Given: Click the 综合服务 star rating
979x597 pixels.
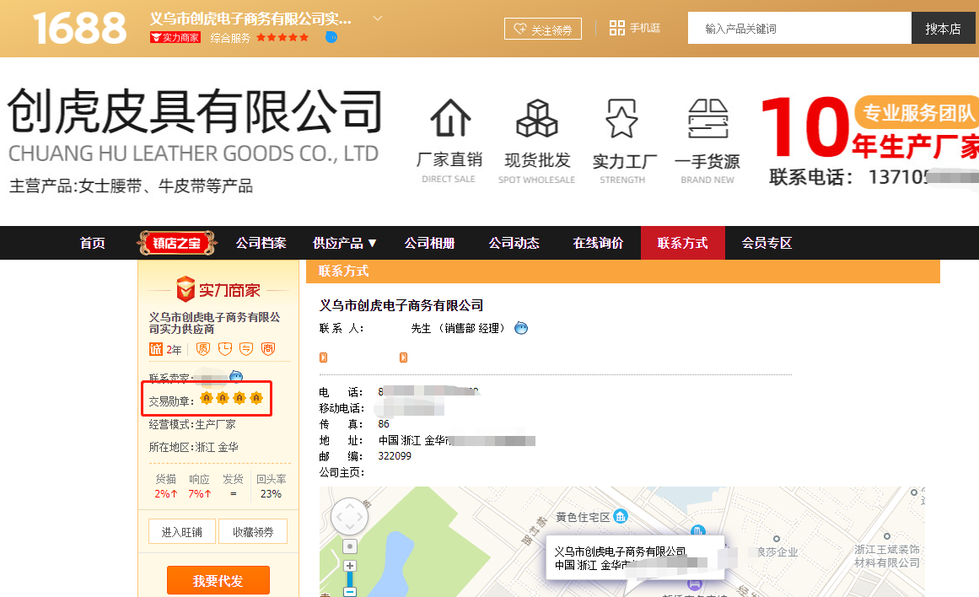Looking at the screenshot, I should [282, 37].
